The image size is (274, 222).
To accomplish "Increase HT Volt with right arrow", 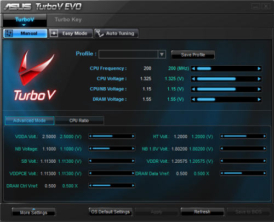I will point(265,136).
